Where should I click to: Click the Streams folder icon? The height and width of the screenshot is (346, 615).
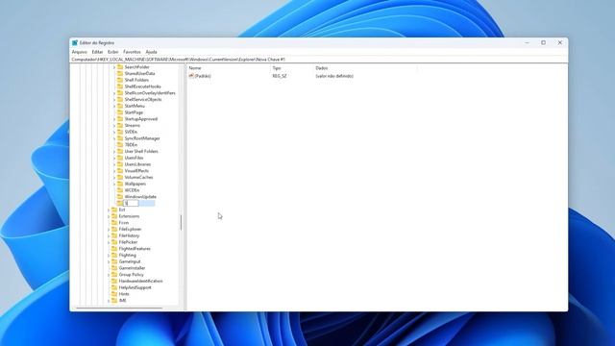120,125
